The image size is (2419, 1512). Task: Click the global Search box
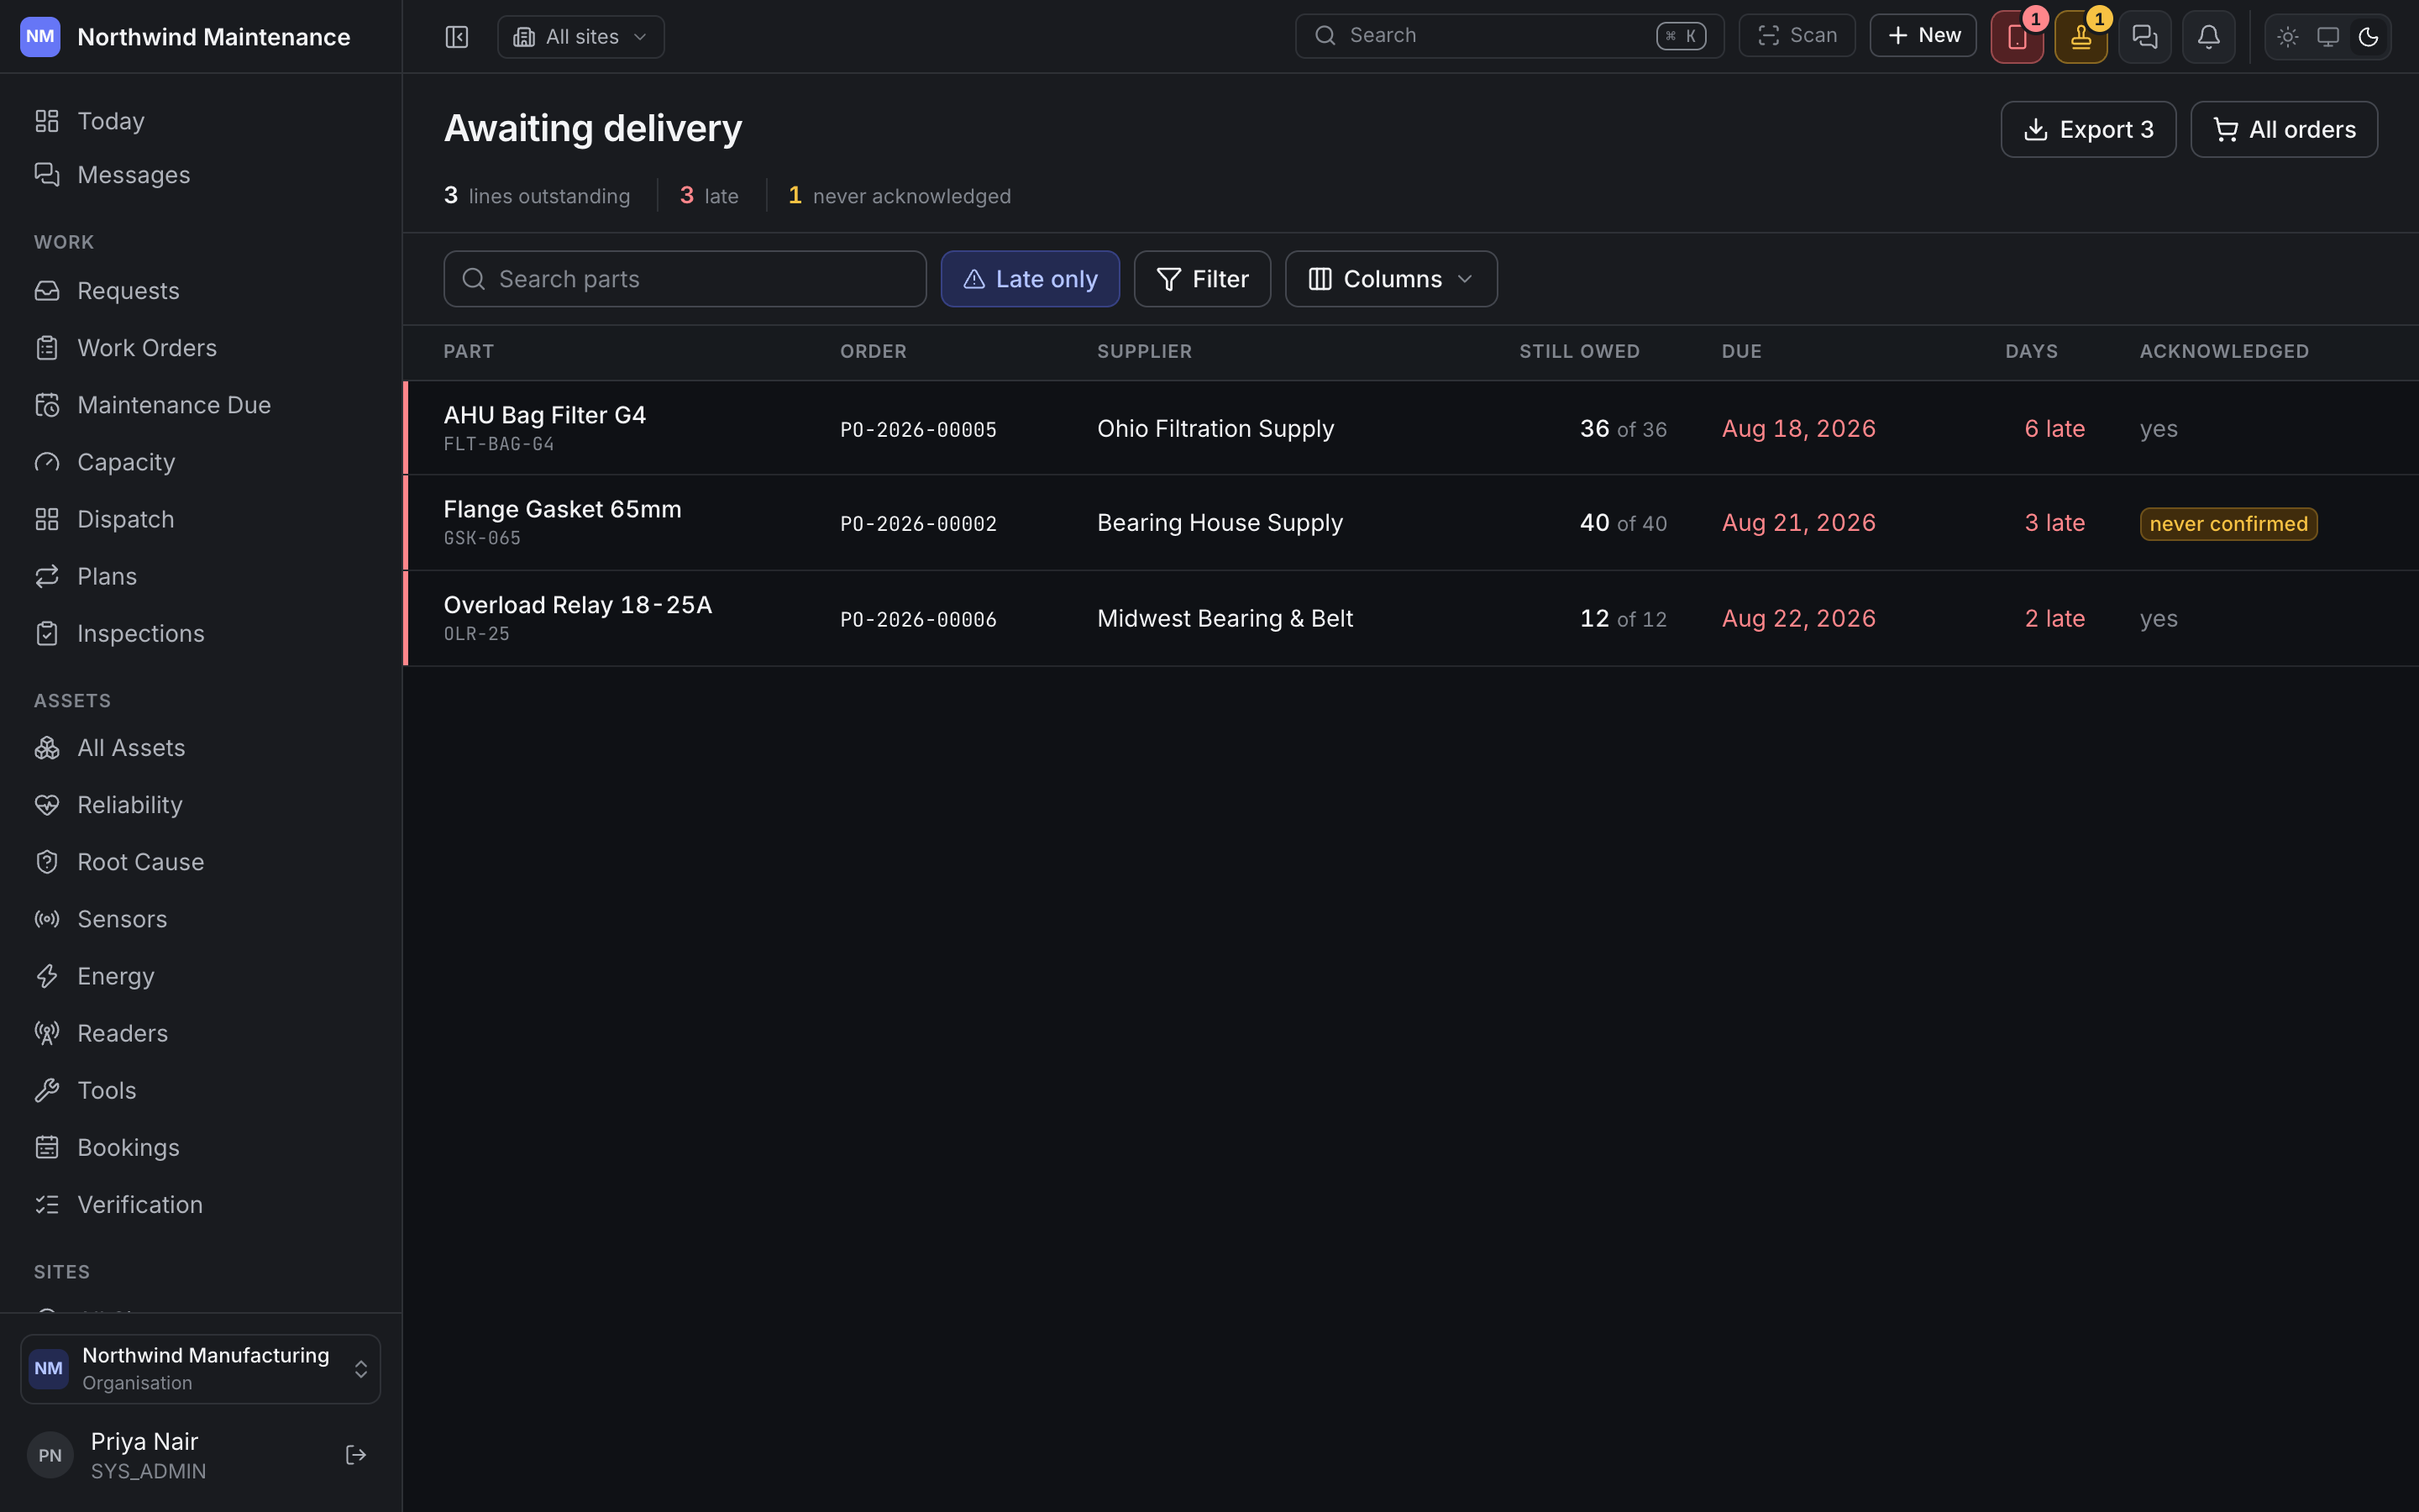tap(1509, 36)
